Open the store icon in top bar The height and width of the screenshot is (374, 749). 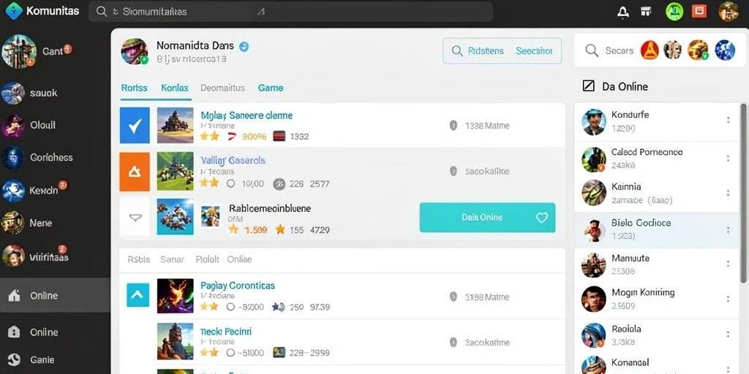click(x=647, y=12)
